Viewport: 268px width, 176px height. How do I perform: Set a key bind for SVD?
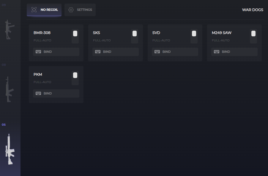coord(175,52)
